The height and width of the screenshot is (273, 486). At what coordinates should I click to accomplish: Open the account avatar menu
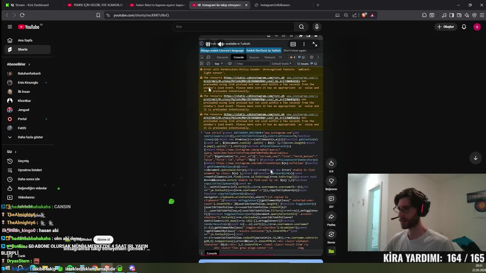pos(477,27)
